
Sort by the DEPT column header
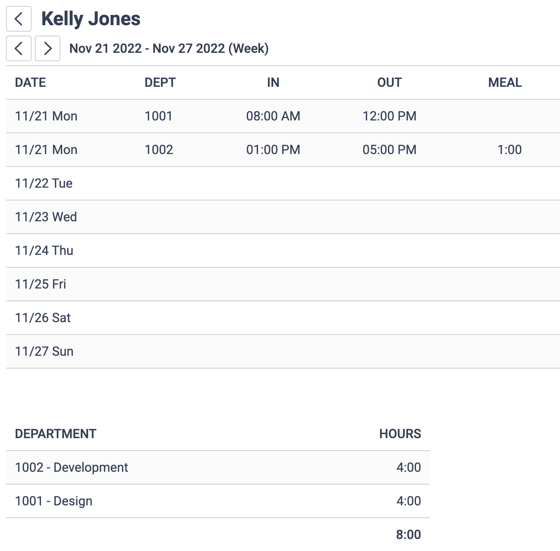click(160, 82)
